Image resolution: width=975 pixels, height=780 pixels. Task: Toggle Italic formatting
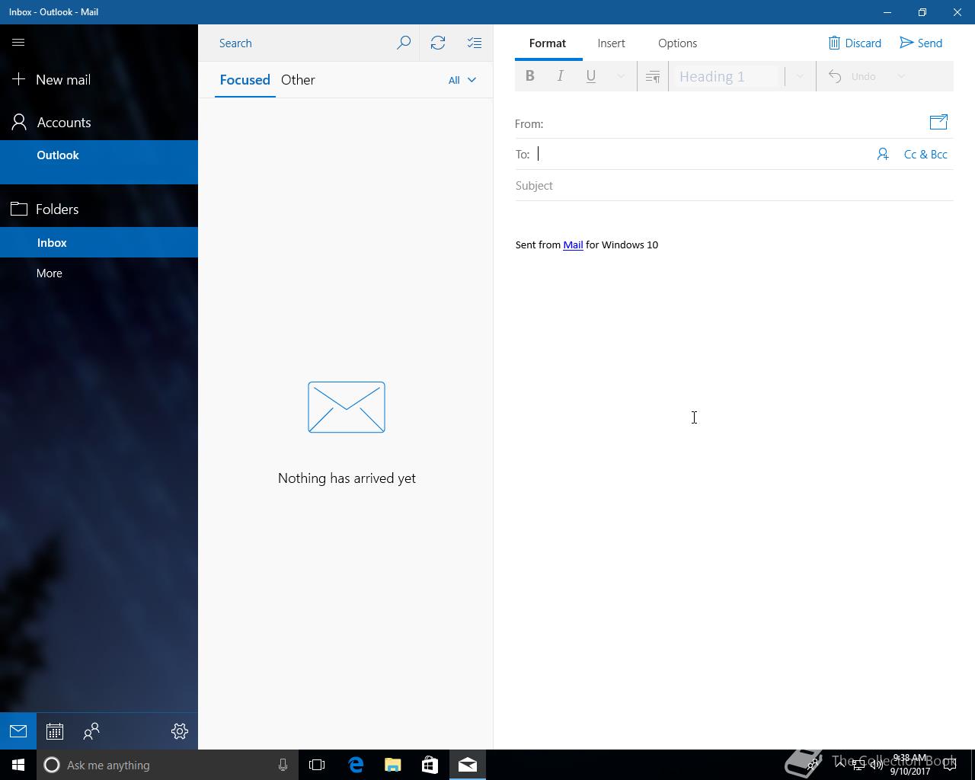(561, 76)
